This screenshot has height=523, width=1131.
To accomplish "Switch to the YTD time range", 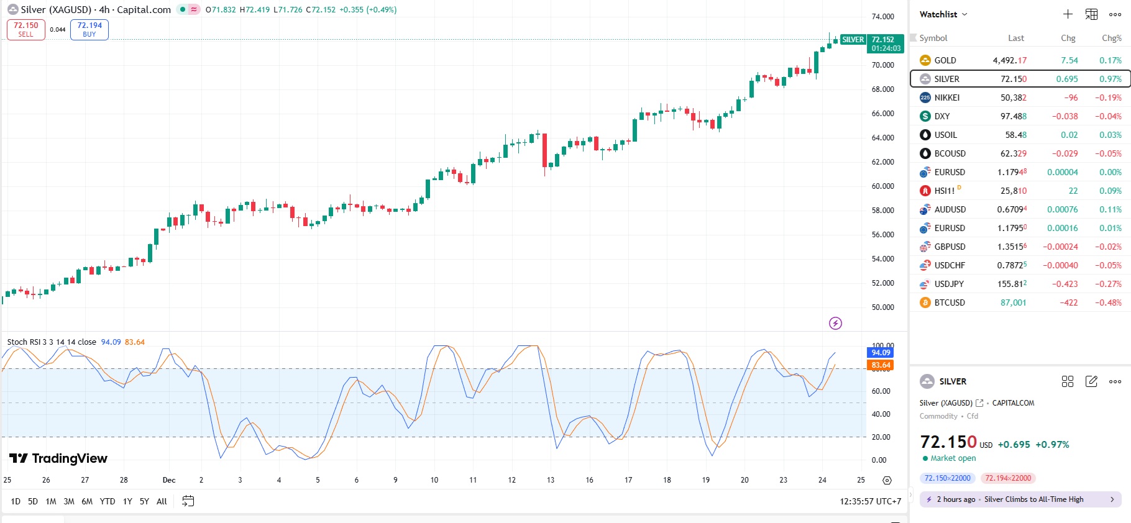I will point(108,501).
